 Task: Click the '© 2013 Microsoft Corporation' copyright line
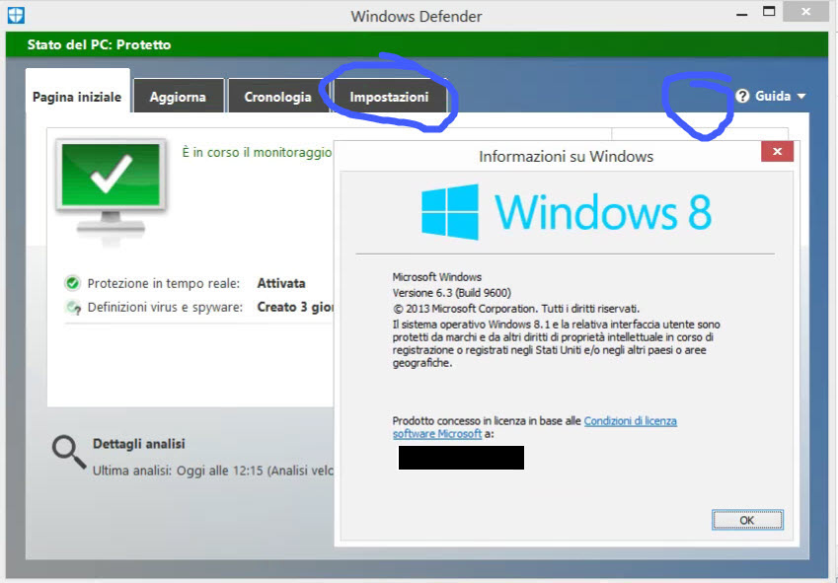(516, 309)
